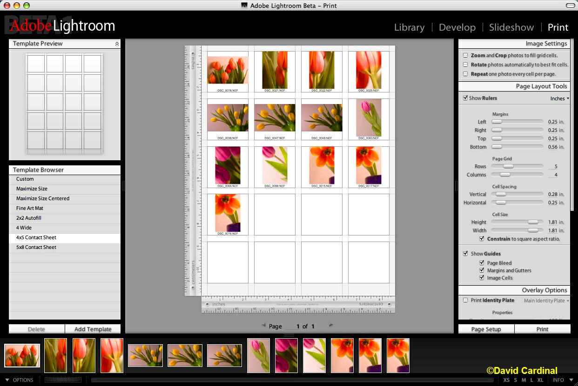Click the left panel collapse handle
This screenshot has height=386, width=578.
pyautogui.click(x=123, y=186)
